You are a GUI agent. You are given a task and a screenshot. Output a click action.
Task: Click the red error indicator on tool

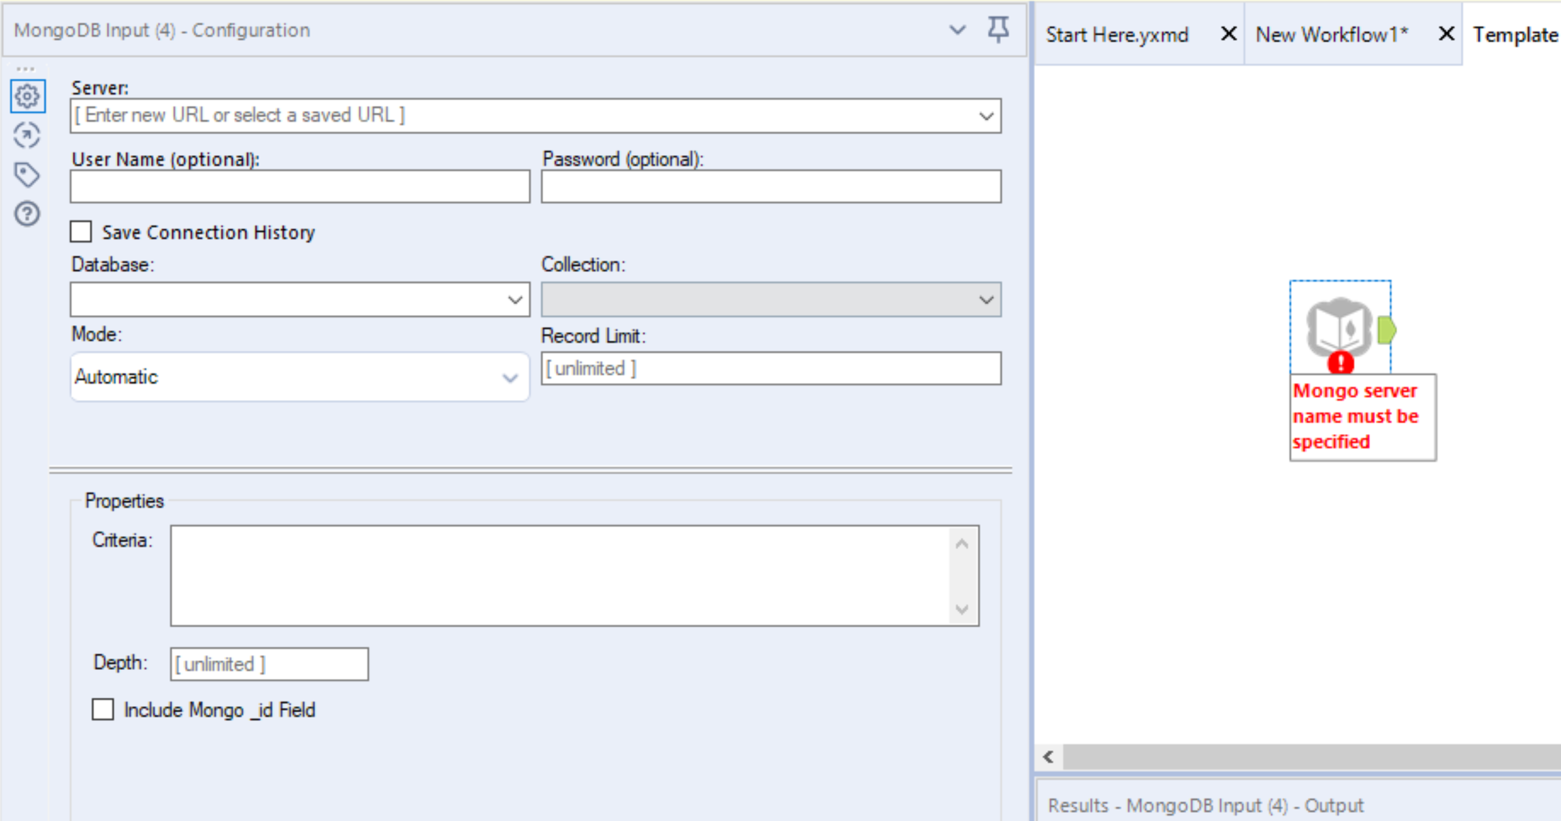pos(1341,363)
